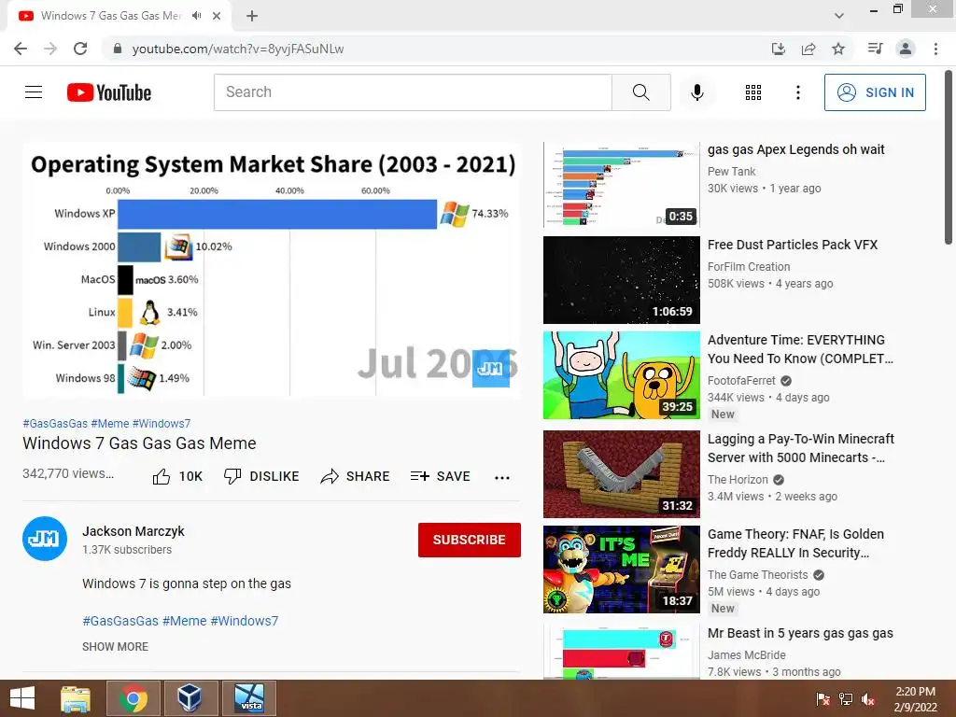Like the video with thumbs up
This screenshot has height=717, width=956.
coord(177,476)
